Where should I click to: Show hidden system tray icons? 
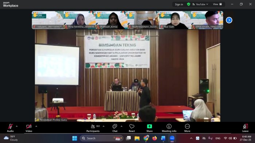tap(191, 138)
